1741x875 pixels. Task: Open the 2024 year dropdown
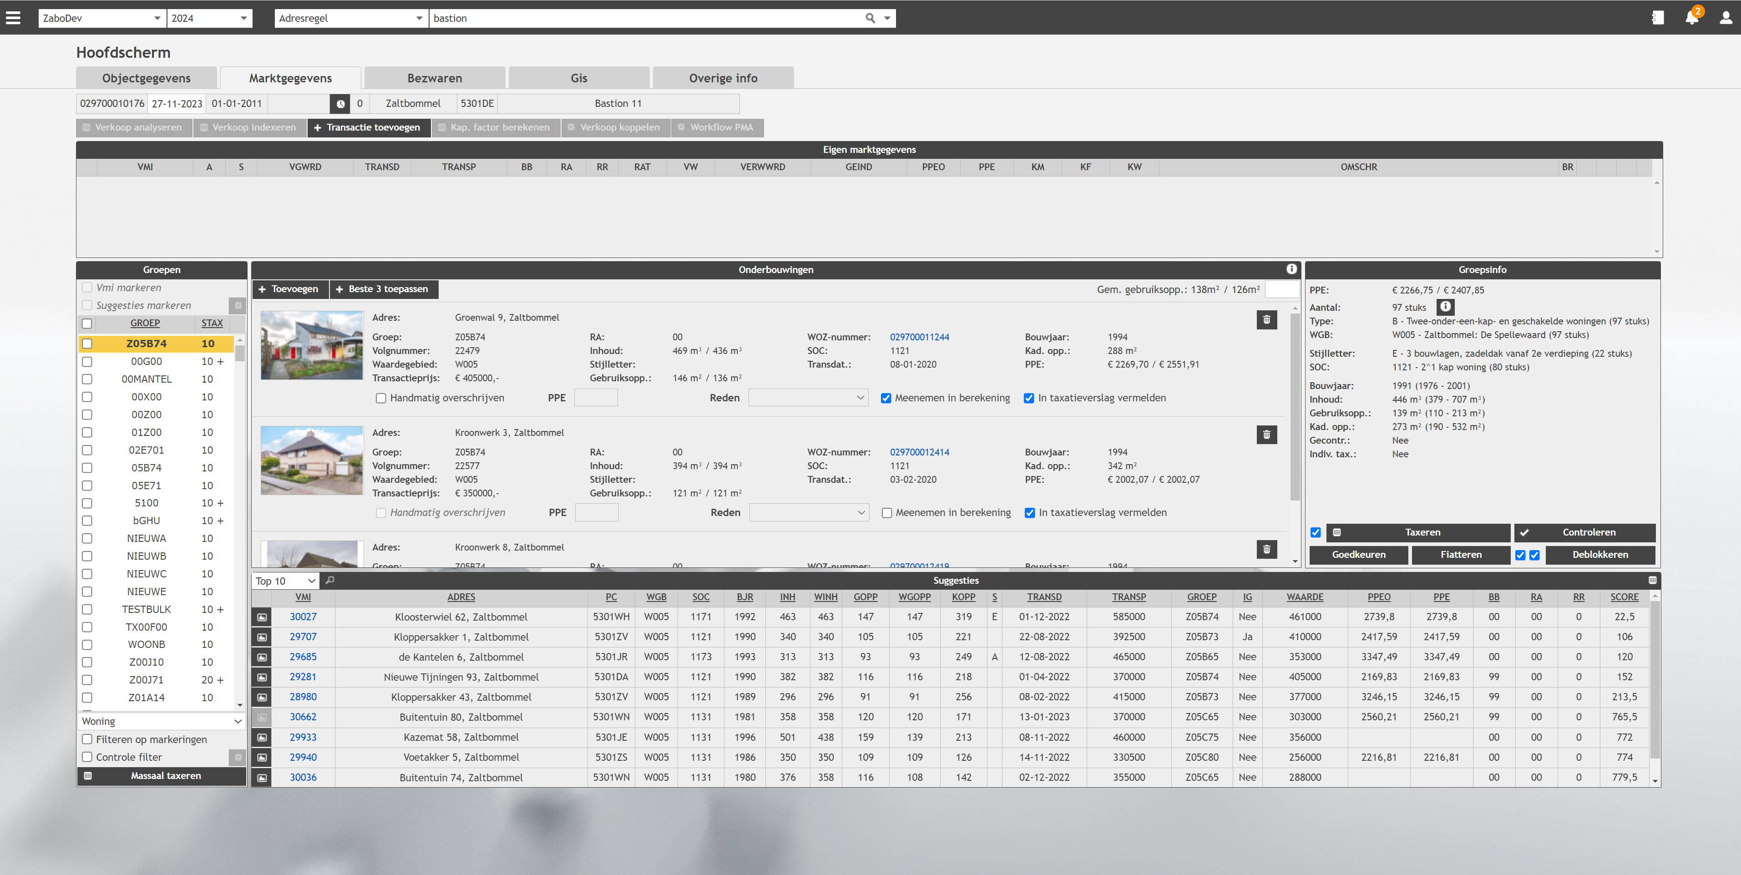209,18
